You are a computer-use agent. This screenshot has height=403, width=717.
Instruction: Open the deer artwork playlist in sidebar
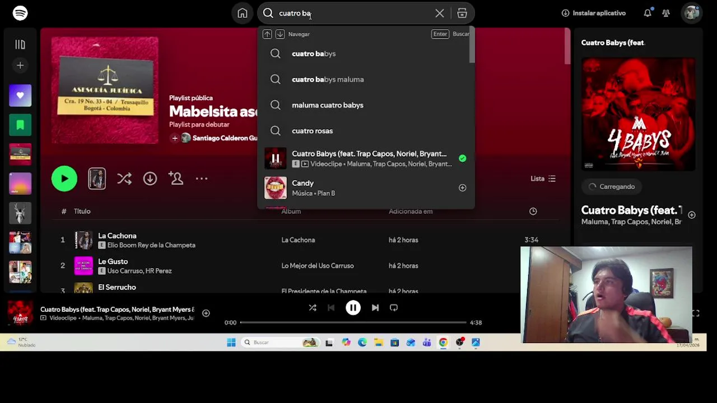tap(20, 212)
